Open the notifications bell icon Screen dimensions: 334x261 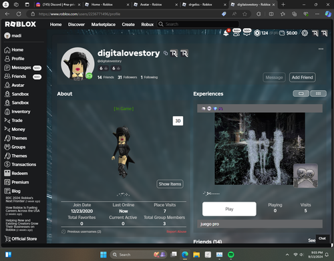tap(226, 33)
